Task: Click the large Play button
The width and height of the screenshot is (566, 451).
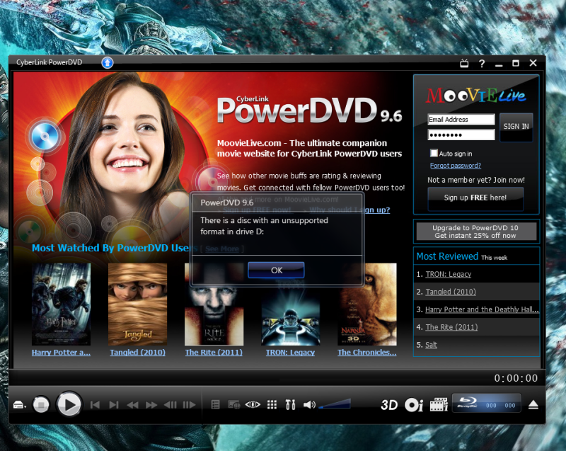Action: [x=69, y=404]
